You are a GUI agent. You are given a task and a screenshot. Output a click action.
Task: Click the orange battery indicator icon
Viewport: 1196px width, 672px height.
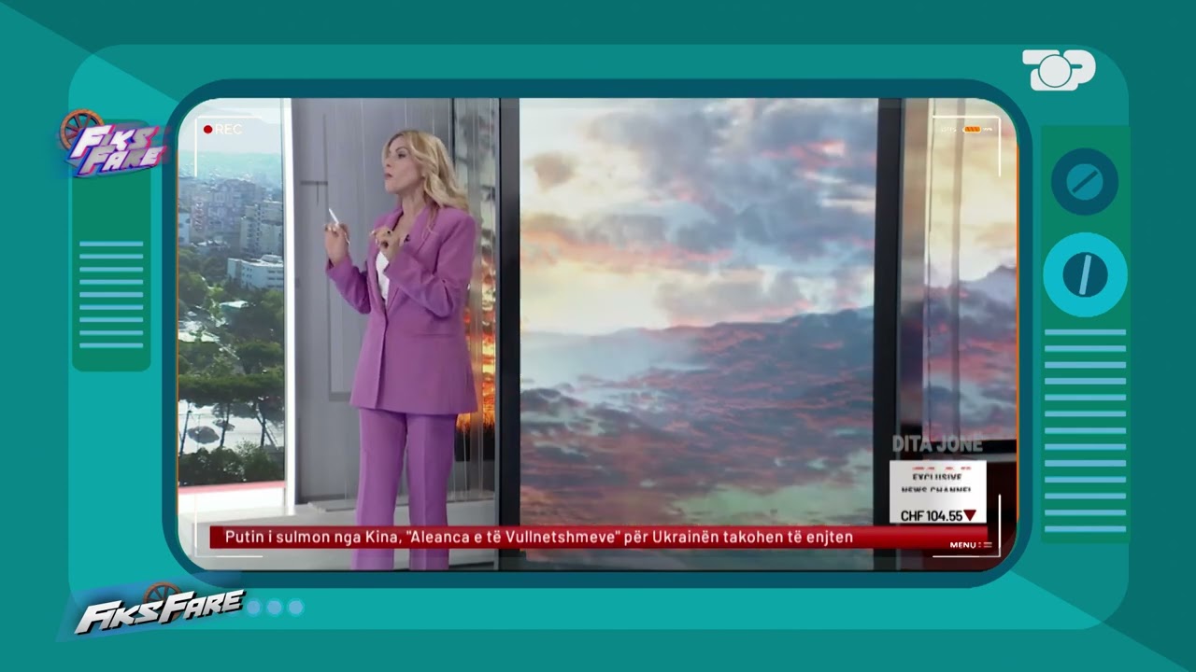(x=972, y=129)
